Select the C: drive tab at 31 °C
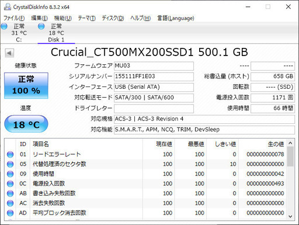 19,33
